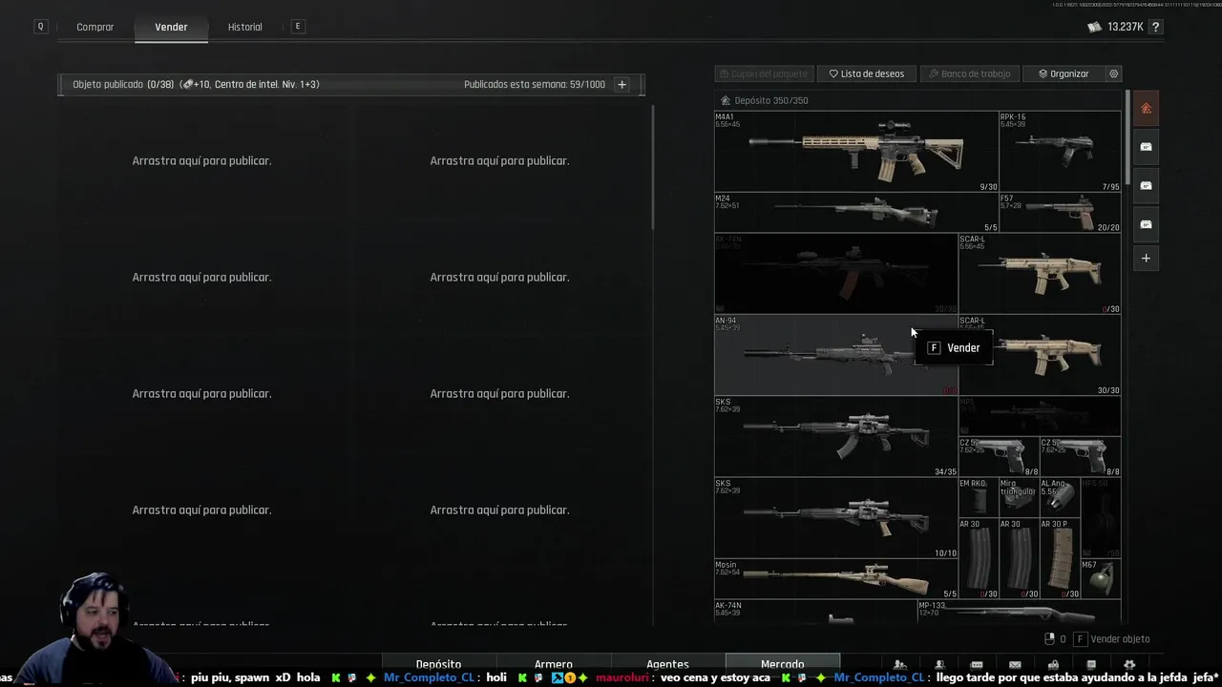Click the mouse selected-count icon
Viewport: 1222px width, 687px height.
click(x=1049, y=639)
